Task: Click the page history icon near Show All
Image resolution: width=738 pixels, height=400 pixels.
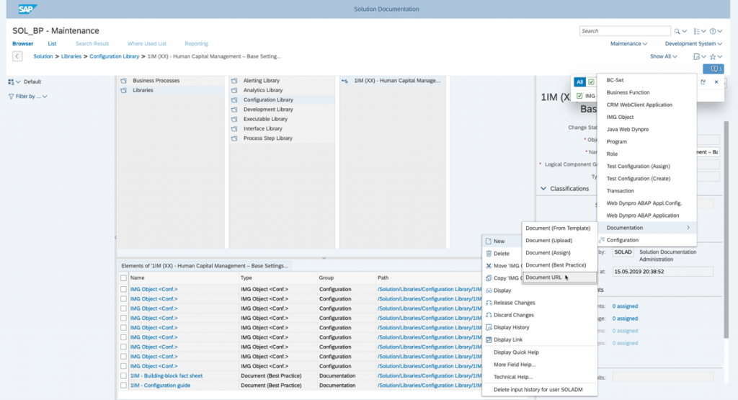Action: tap(697, 56)
